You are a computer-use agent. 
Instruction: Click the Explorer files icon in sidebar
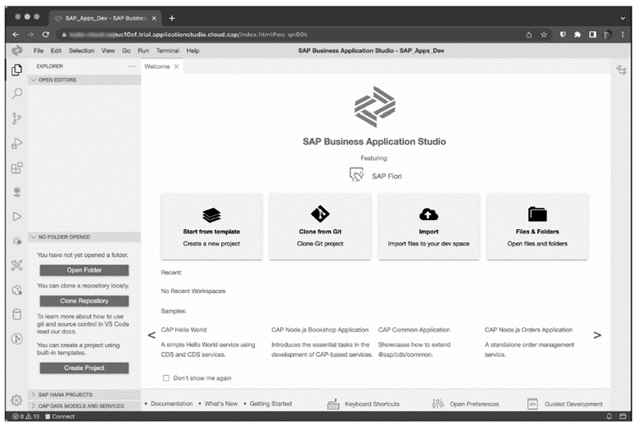16,70
